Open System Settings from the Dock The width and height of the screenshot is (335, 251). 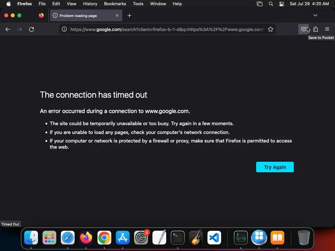click(x=141, y=238)
